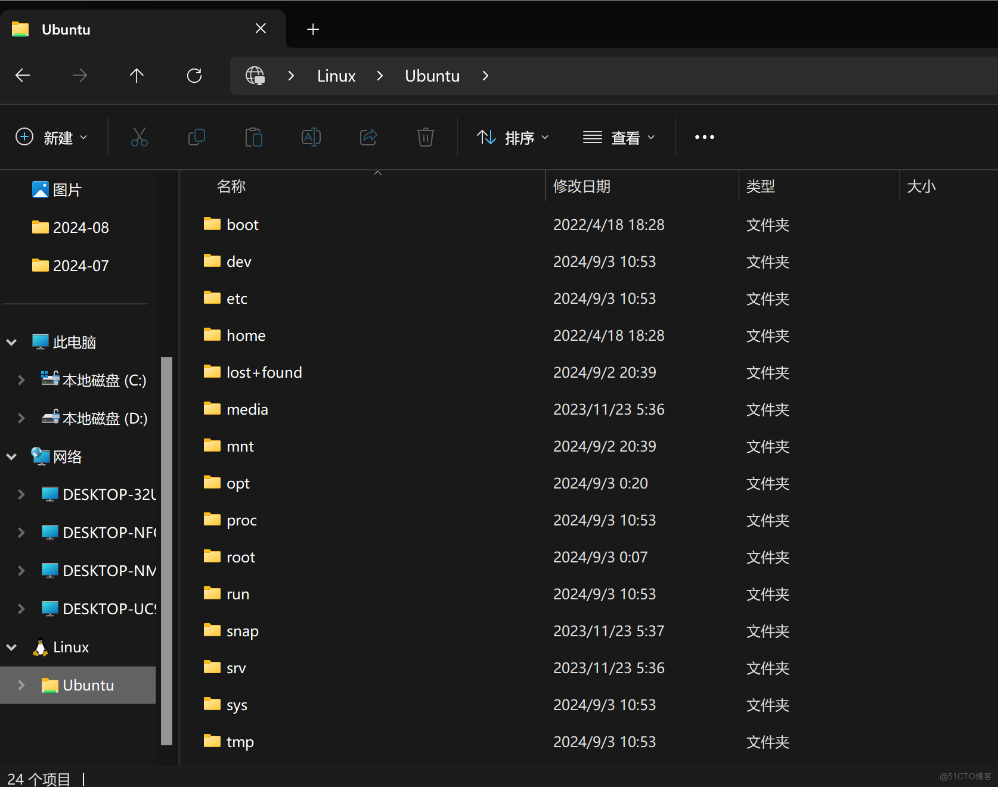
Task: Sort by 名称 column header
Action: (x=231, y=186)
